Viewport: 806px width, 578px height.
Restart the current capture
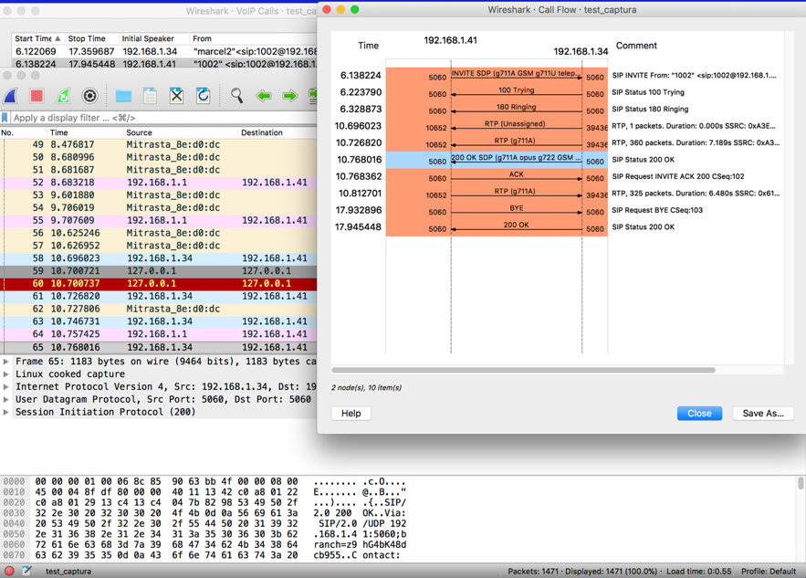tap(63, 96)
